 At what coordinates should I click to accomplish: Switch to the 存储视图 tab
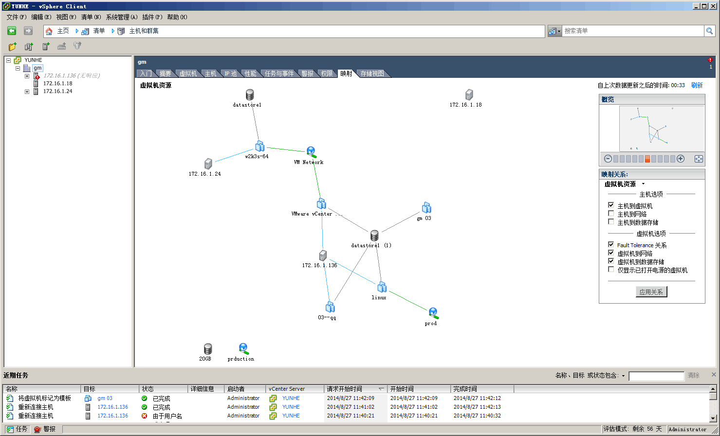click(372, 73)
